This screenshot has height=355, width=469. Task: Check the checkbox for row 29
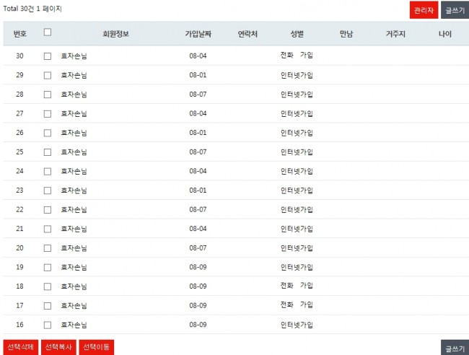tap(48, 75)
